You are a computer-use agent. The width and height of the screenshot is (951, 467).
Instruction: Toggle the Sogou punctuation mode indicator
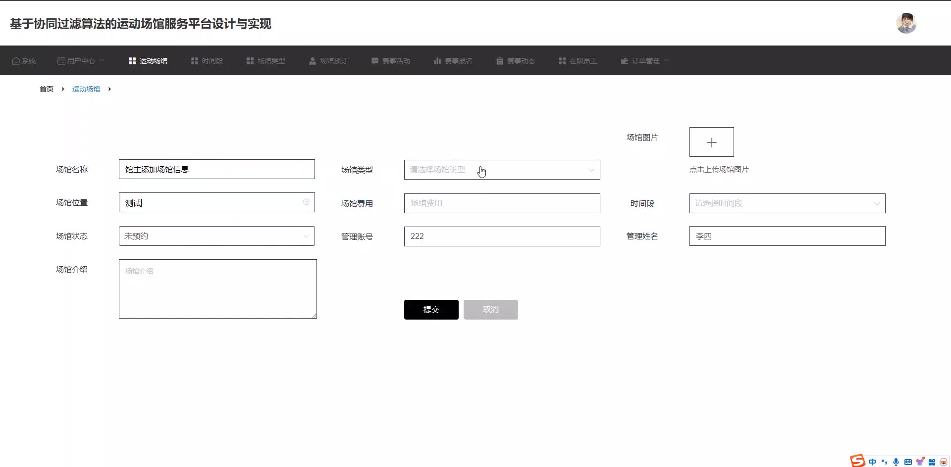(884, 462)
